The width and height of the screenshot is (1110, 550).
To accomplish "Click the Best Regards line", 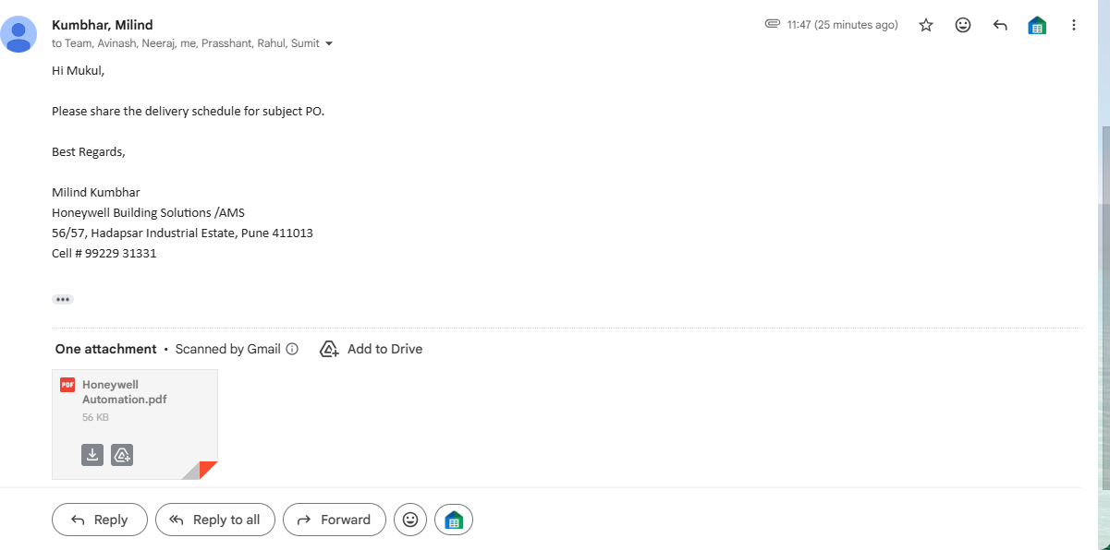I will point(88,151).
